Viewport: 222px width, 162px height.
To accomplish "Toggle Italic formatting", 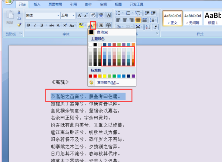I will pos(35,25).
